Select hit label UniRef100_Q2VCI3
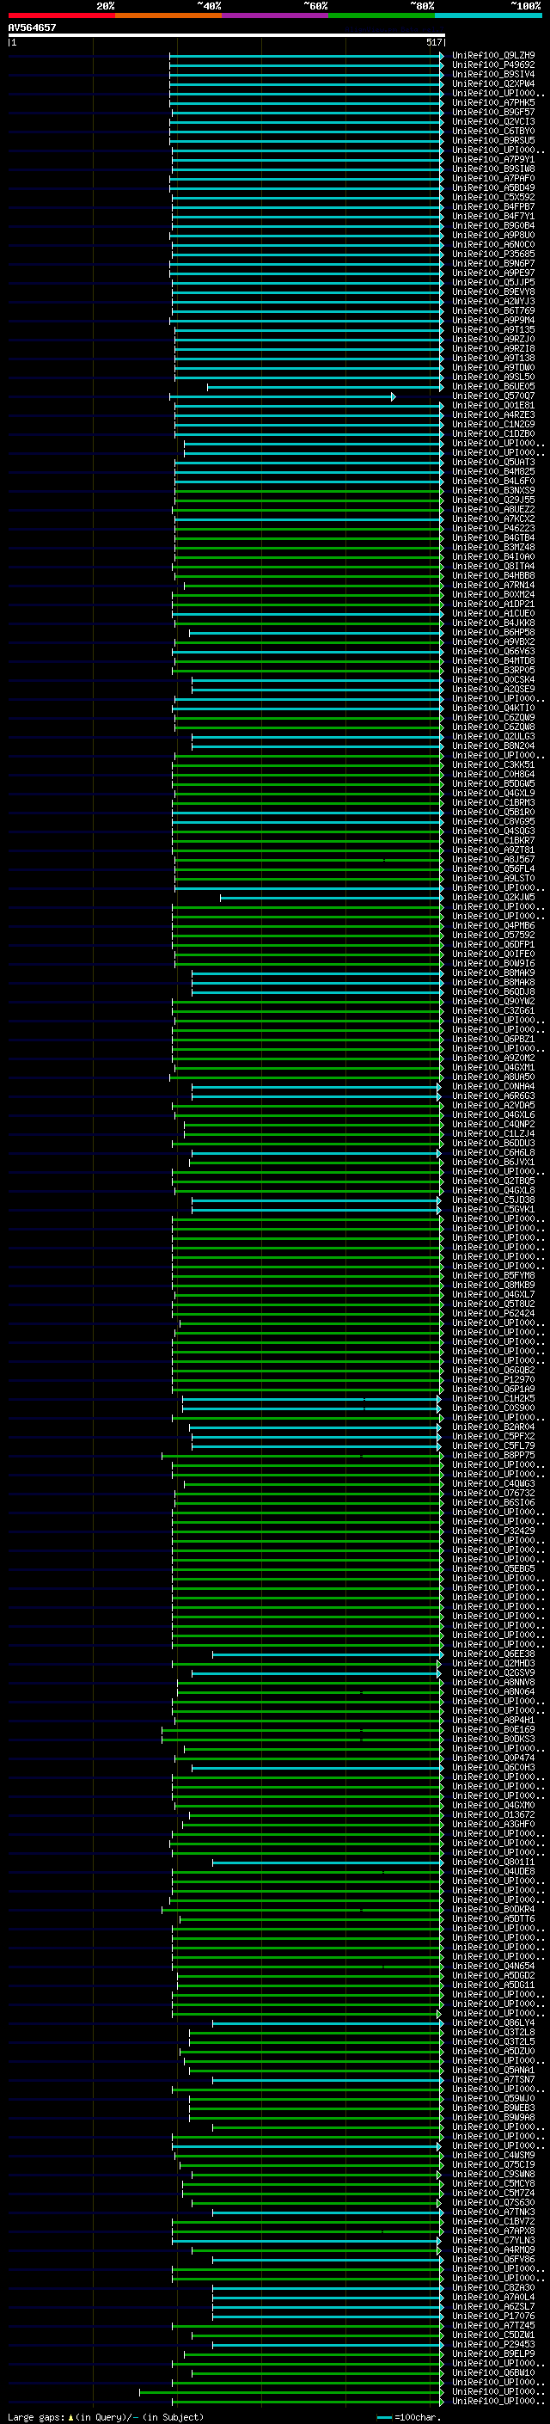Viewport: 550px width, 2424px height. pos(493,121)
